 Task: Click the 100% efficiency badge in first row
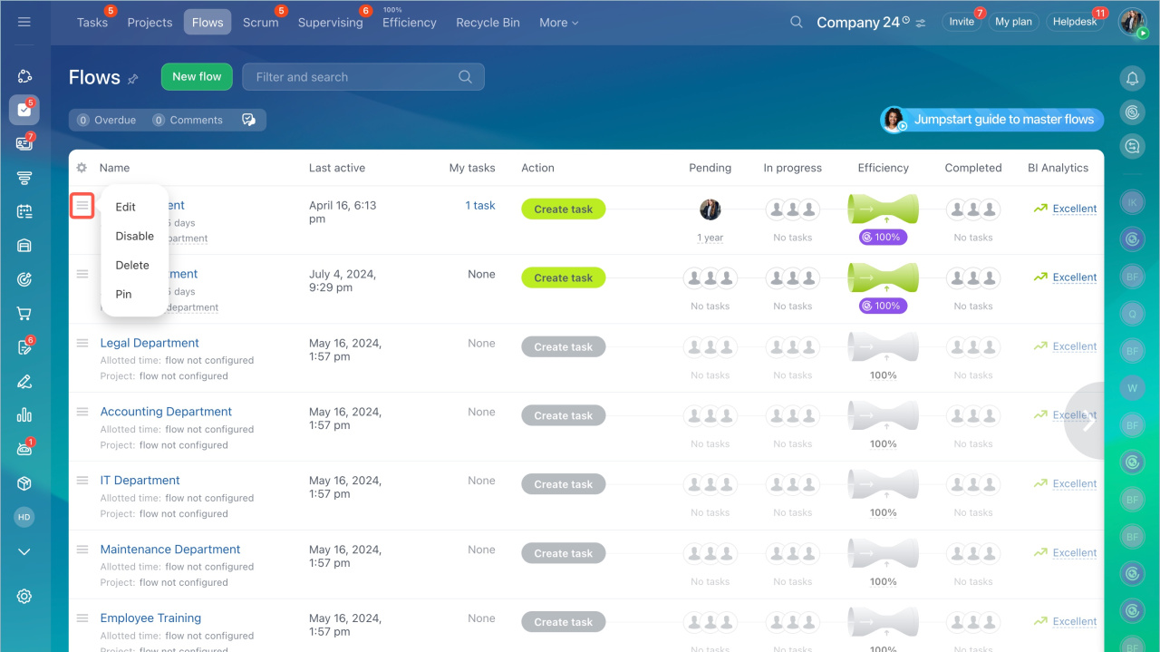tap(883, 238)
